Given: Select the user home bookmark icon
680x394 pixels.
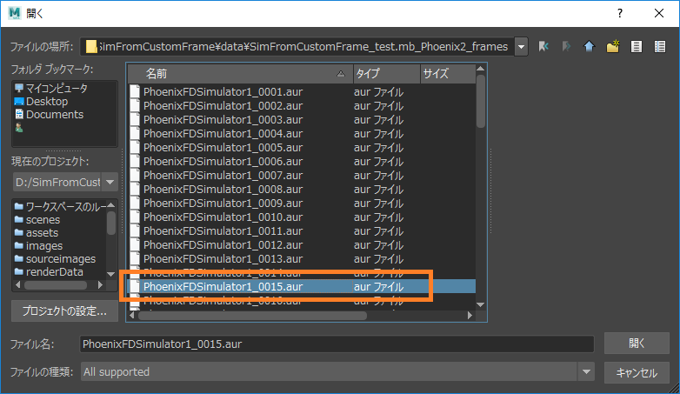Looking at the screenshot, I should click(x=19, y=128).
